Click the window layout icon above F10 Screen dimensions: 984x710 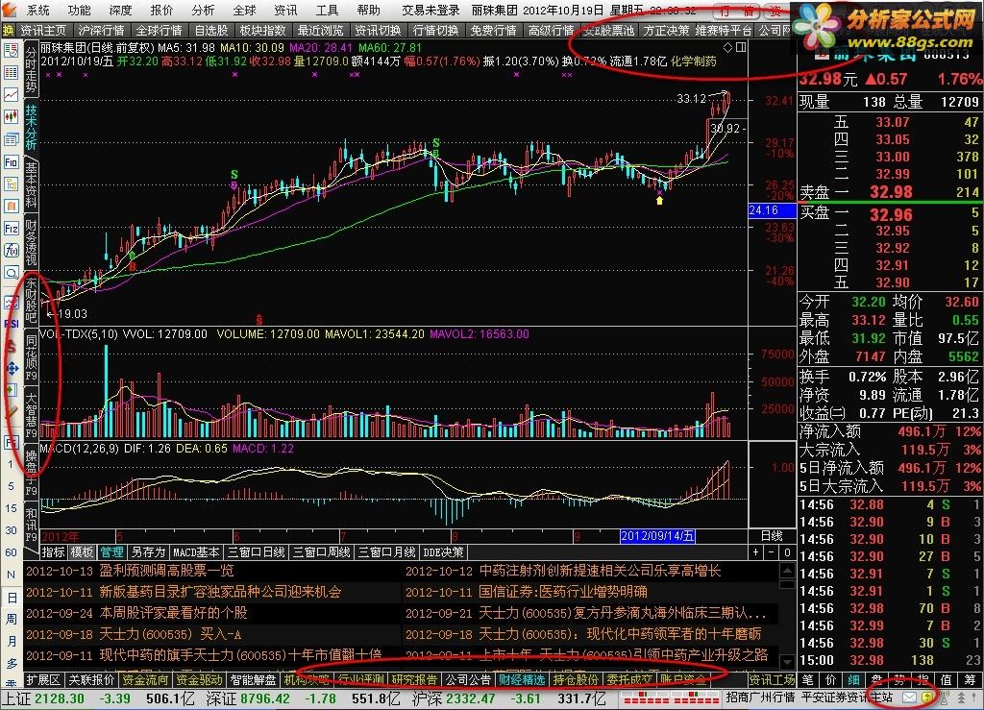pos(11,139)
